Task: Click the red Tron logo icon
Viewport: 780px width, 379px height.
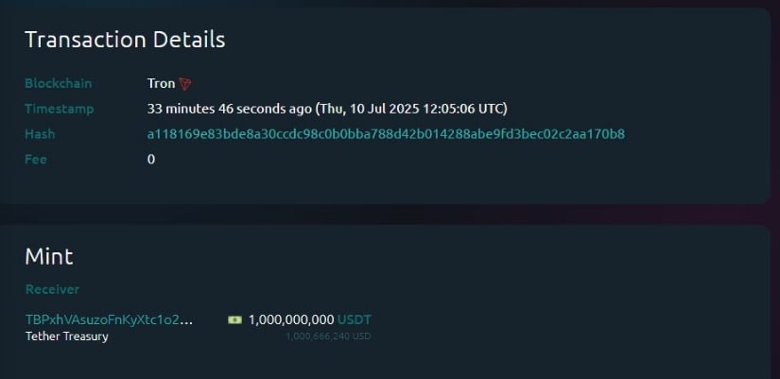Action: point(185,83)
